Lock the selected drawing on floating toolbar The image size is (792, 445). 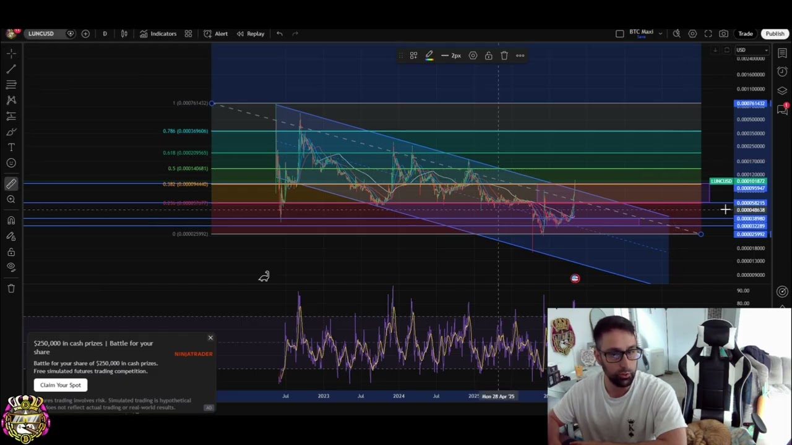[x=488, y=56]
